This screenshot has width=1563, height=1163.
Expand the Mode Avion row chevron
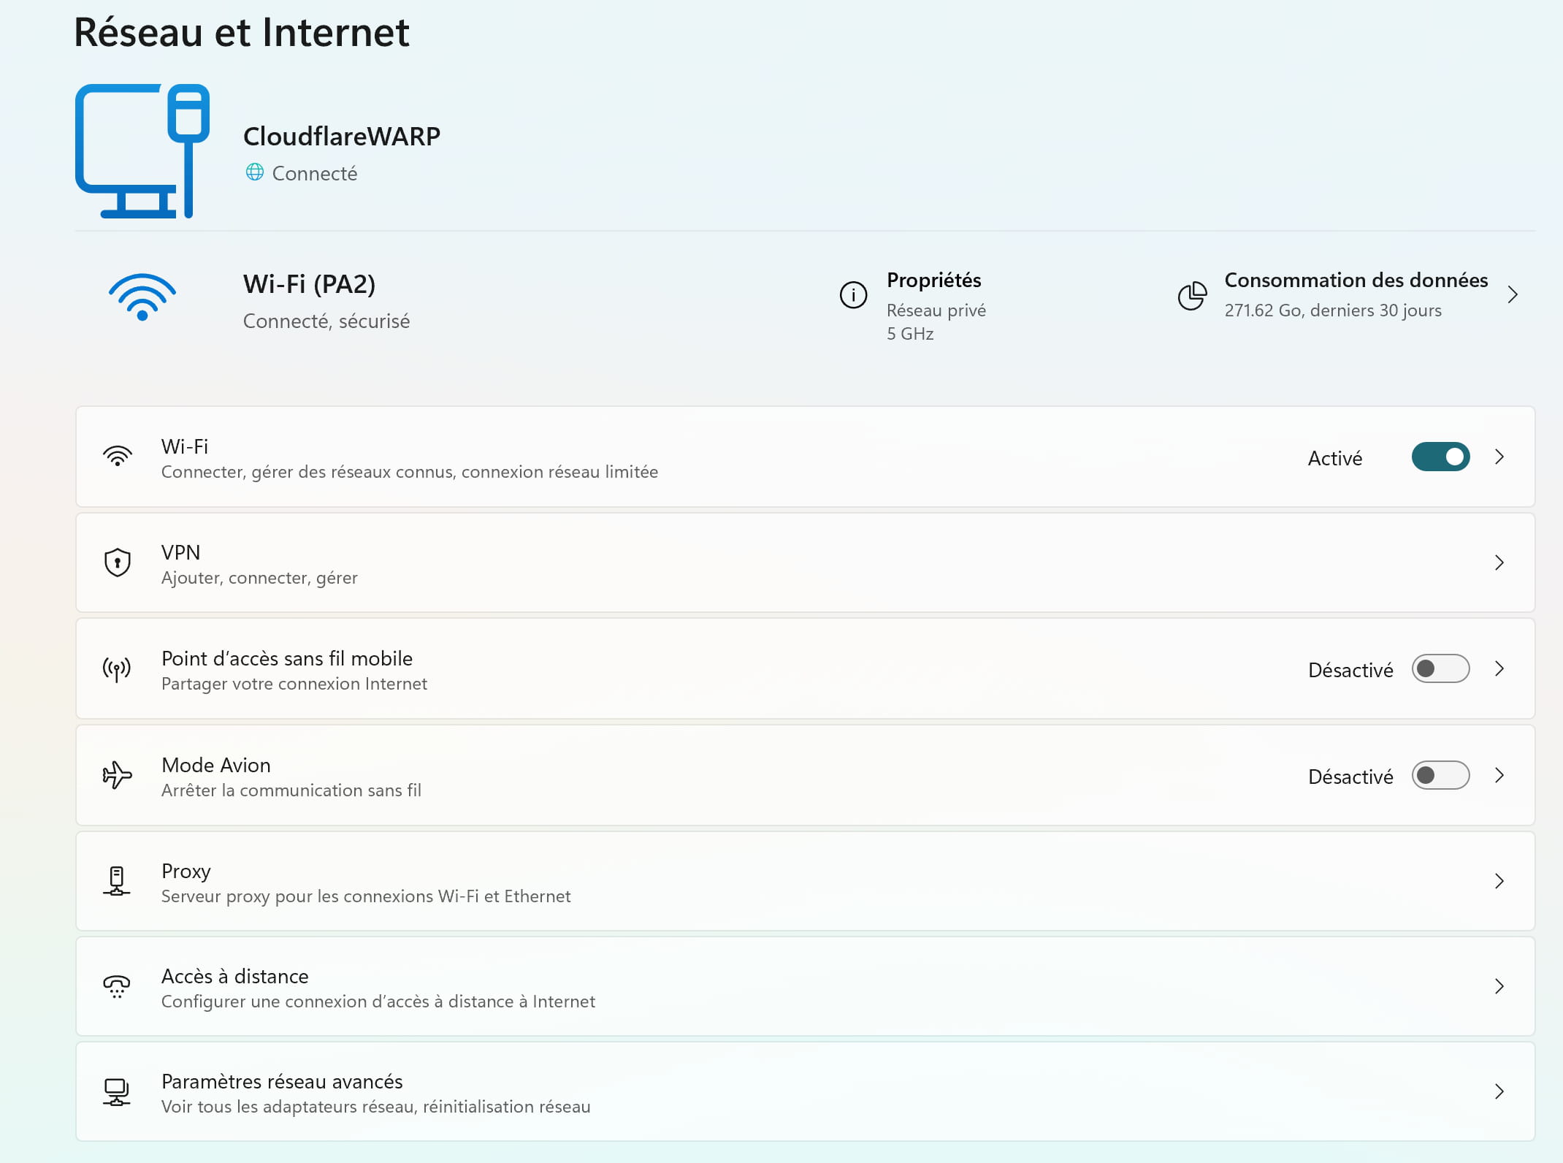[x=1499, y=775]
